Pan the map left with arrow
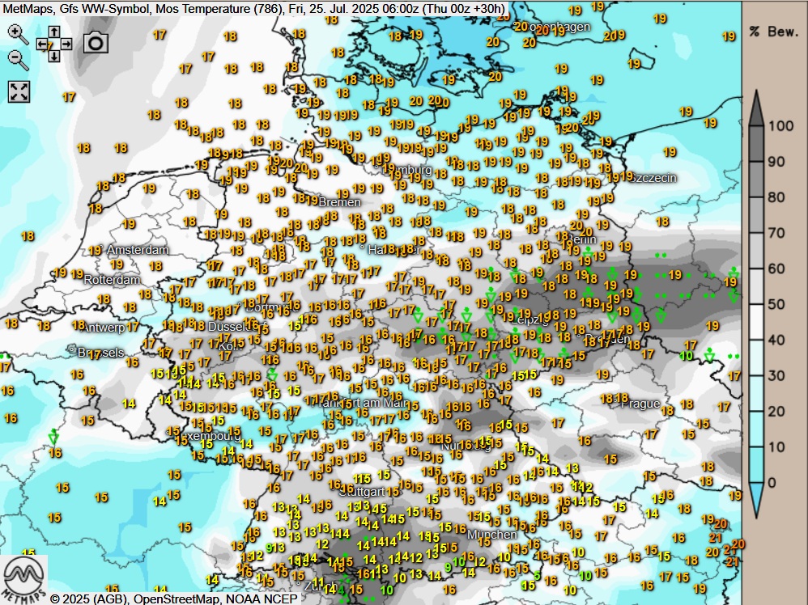Viewport: 808px width, 605px height. 41,44
